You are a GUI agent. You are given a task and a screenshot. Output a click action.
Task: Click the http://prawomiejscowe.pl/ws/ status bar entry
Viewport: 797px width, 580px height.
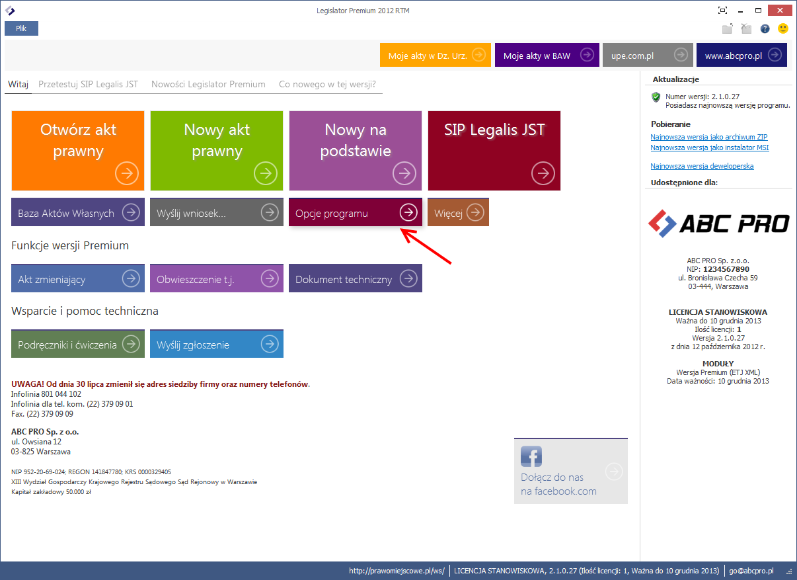(397, 571)
